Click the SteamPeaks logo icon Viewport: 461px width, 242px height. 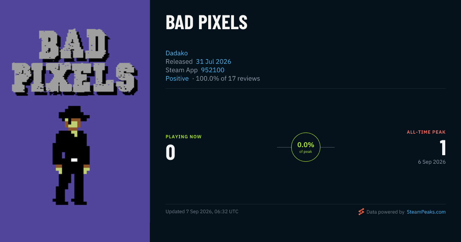[361, 212]
